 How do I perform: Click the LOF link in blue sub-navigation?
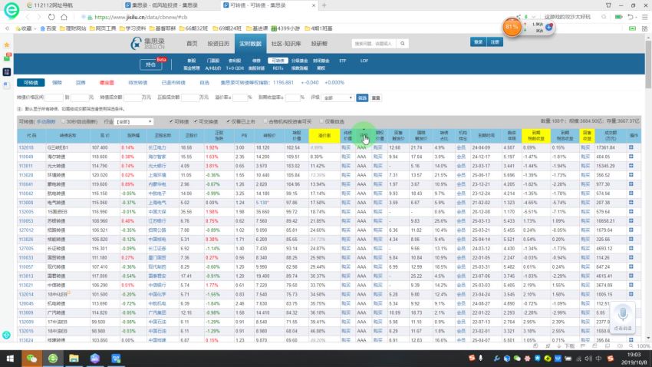pyautogui.click(x=364, y=61)
